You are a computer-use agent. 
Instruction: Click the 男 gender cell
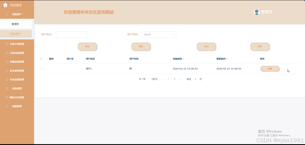pyautogui.click(x=130, y=69)
